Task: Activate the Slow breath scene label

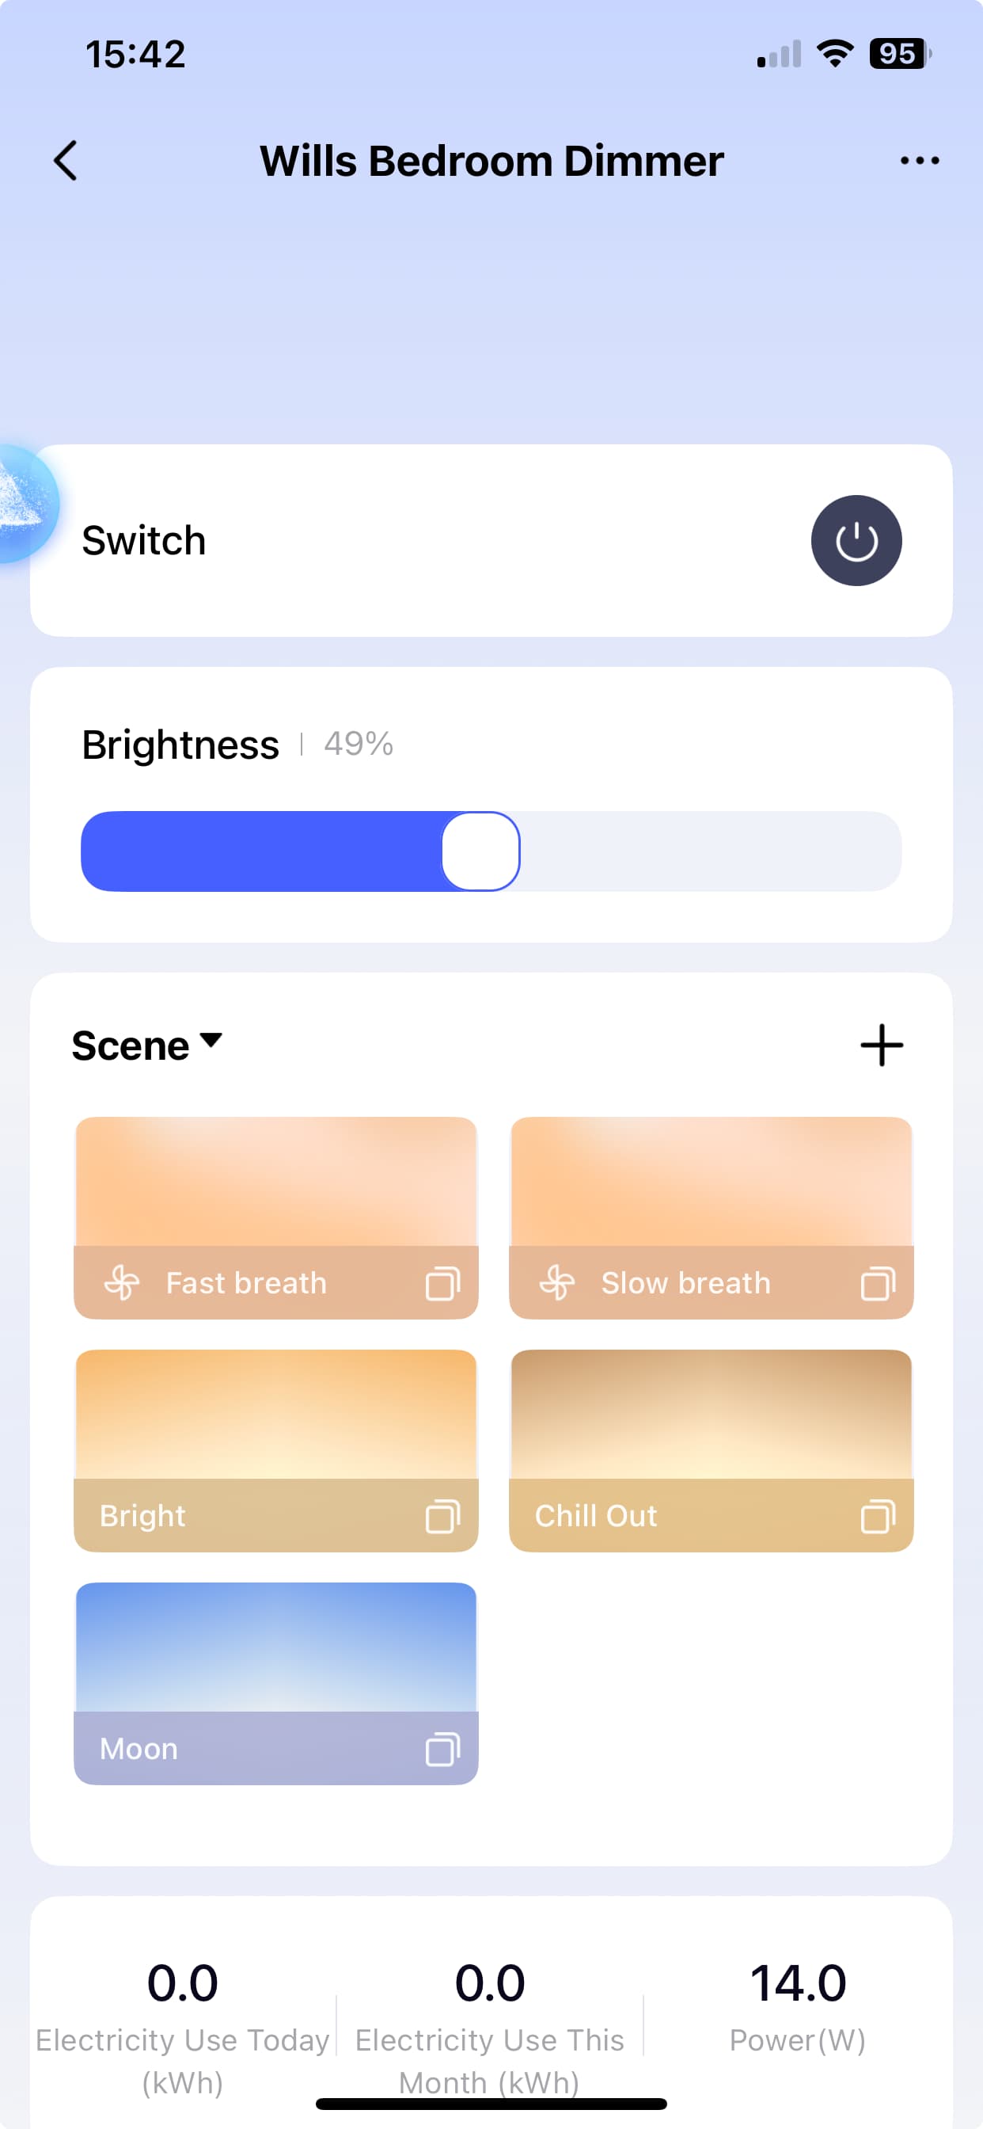Action: (x=685, y=1284)
